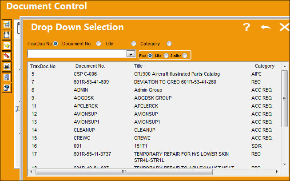Click TraxDoc No 16 cell
The height and width of the screenshot is (181, 290).
[34, 146]
